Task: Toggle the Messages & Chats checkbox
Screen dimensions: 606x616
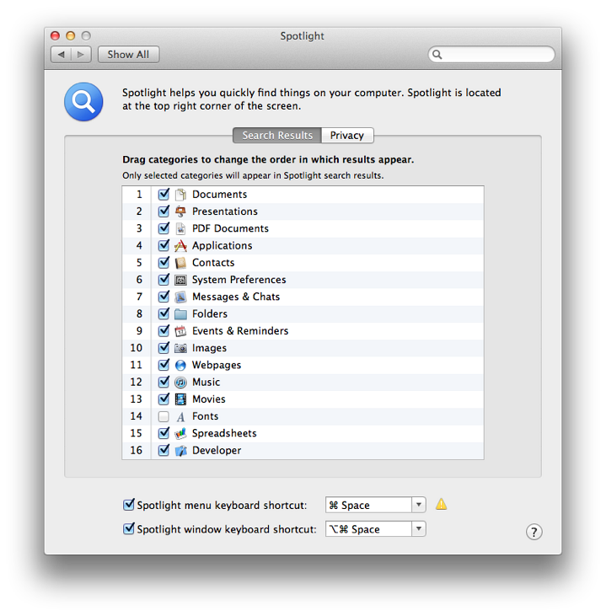Action: point(164,297)
